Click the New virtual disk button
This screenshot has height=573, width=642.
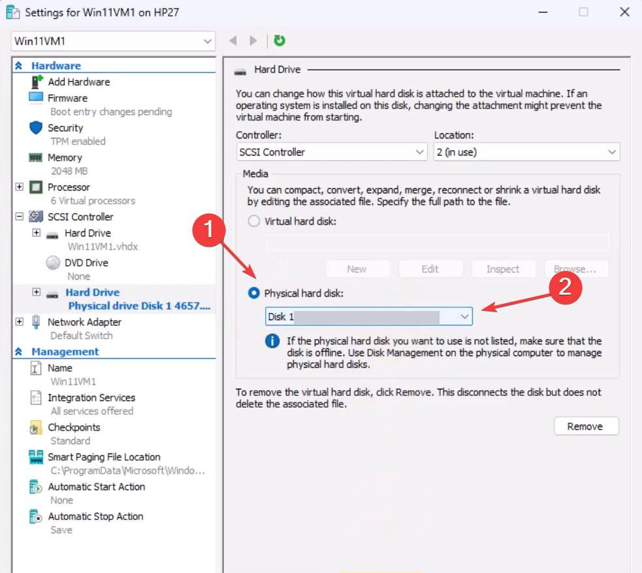(357, 269)
